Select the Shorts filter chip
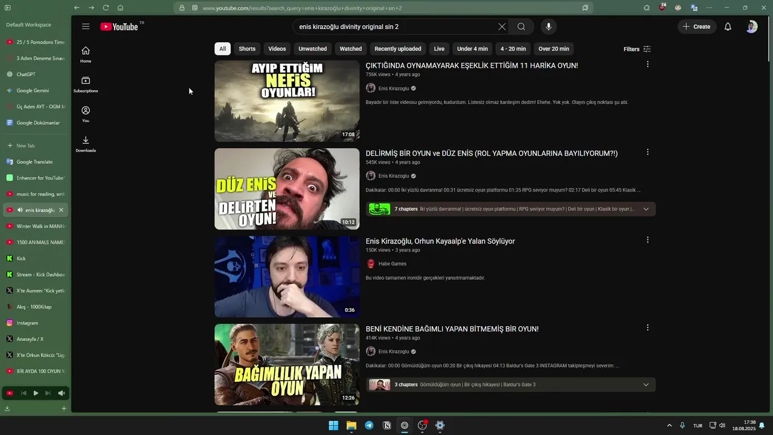This screenshot has height=435, width=773. coord(247,49)
